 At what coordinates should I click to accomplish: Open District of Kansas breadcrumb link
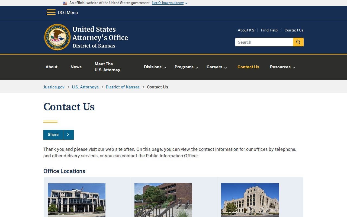[123, 87]
